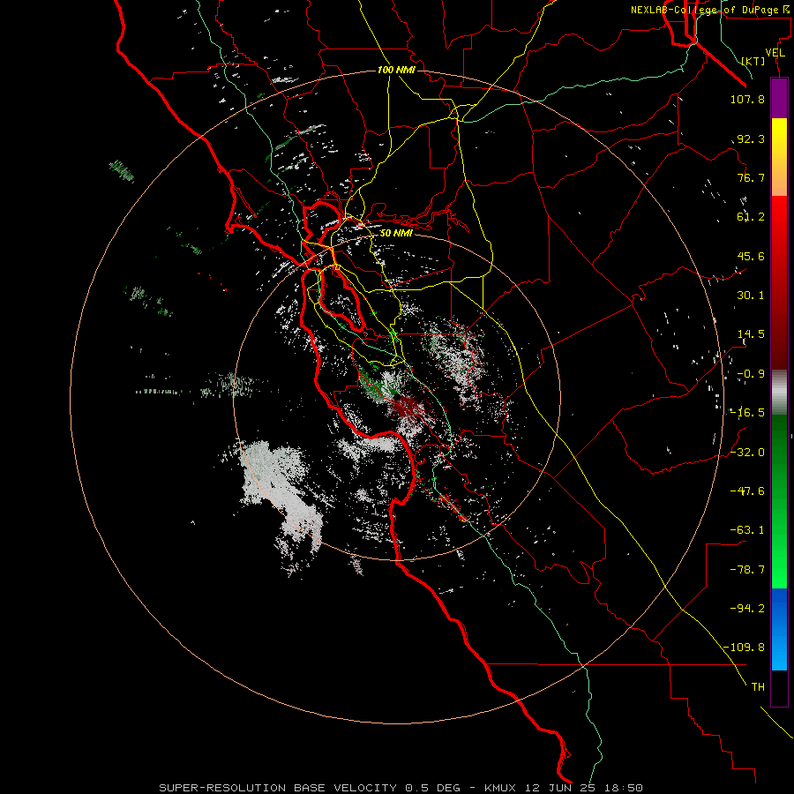This screenshot has height=794, width=794.
Task: Click the -78.7 scale value
Action: 747,570
